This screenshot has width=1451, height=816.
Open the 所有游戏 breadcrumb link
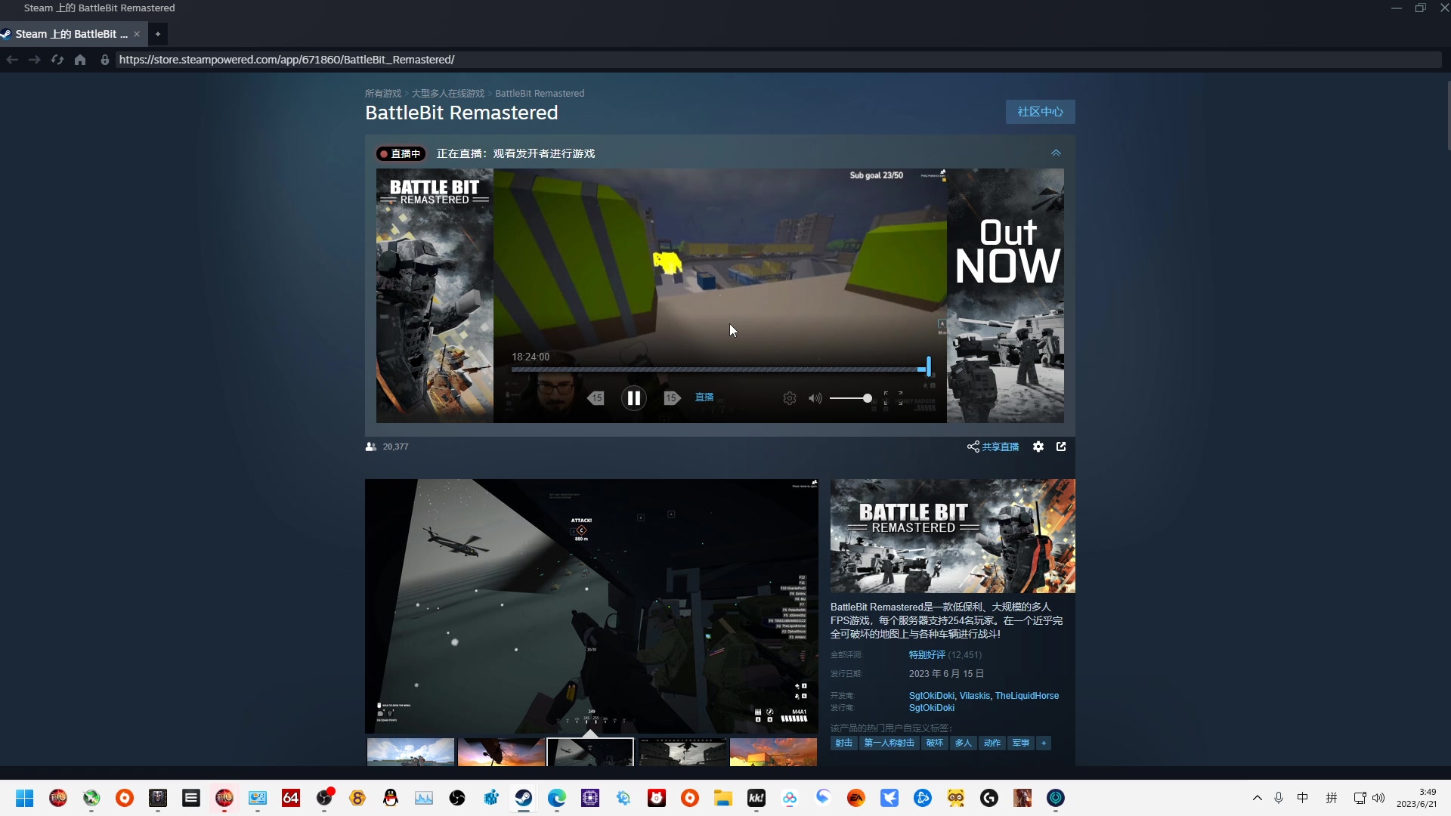point(383,94)
